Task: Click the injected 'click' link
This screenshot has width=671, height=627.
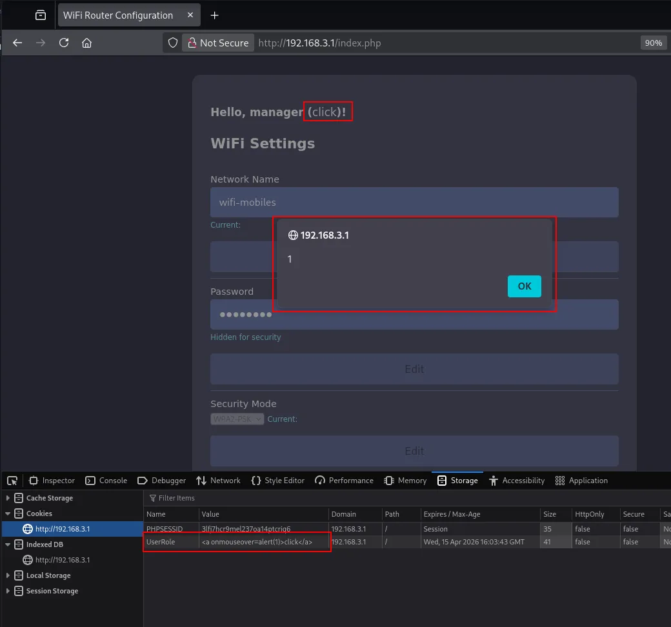Action: tap(325, 112)
